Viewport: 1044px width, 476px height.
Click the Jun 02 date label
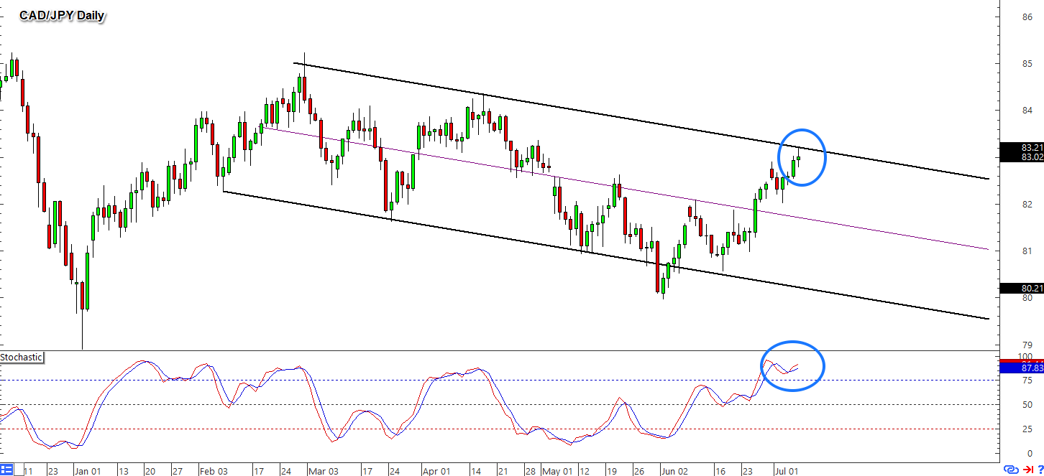pyautogui.click(x=674, y=471)
